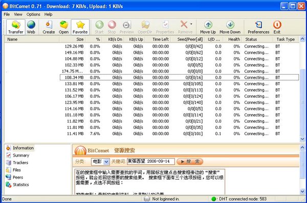Open task Properties from toolbar
Screen dimensions: 307x203
165,27
